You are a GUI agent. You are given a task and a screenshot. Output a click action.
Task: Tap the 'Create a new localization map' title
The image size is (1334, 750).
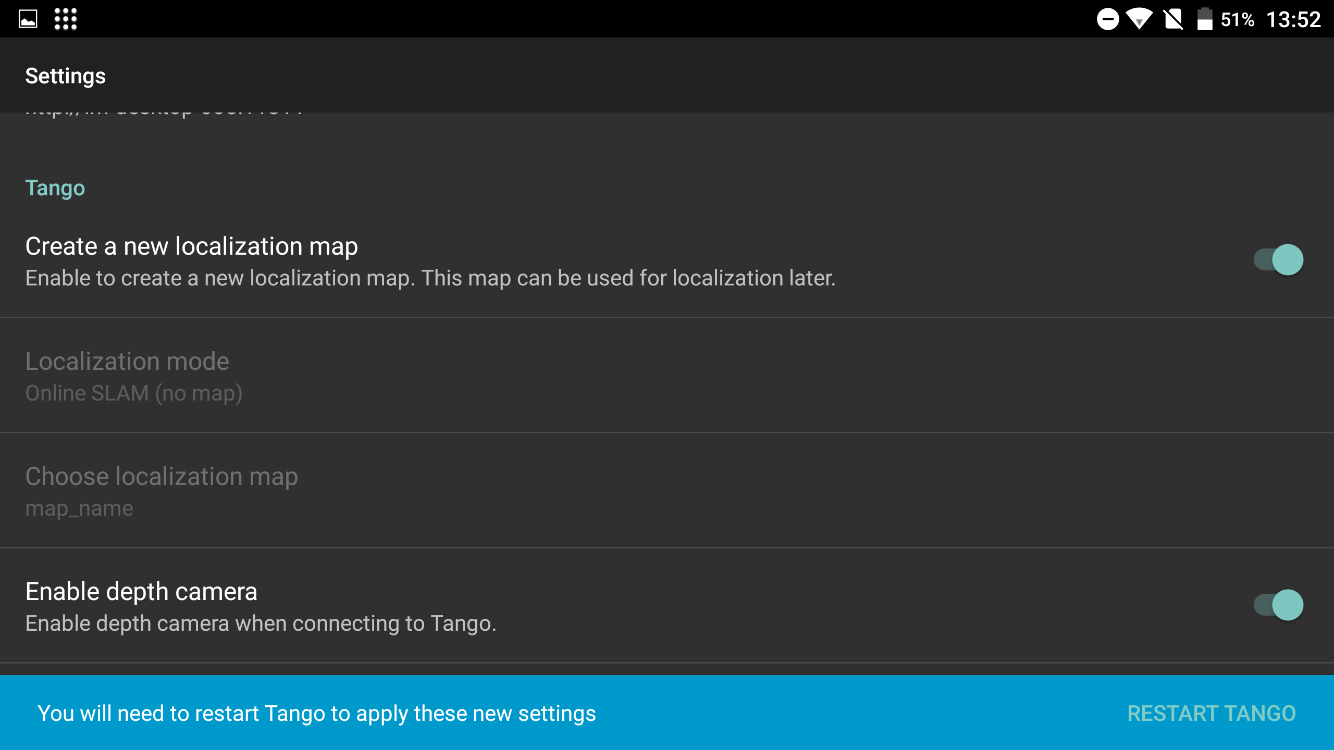[x=192, y=246]
